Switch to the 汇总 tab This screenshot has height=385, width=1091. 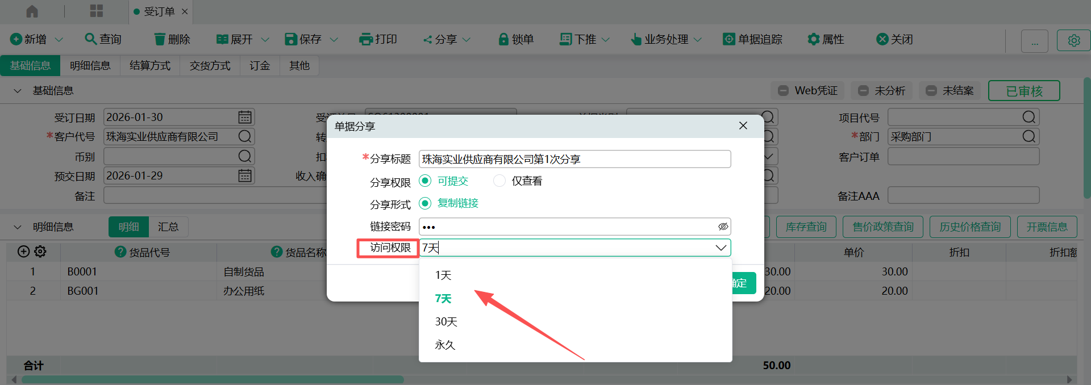pos(168,227)
